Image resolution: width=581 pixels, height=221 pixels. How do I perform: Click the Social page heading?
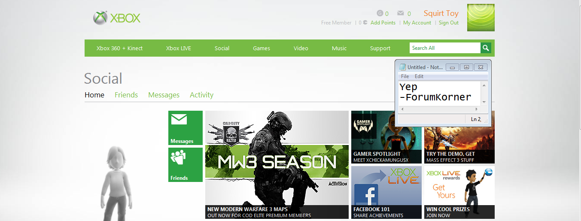pyautogui.click(x=103, y=79)
